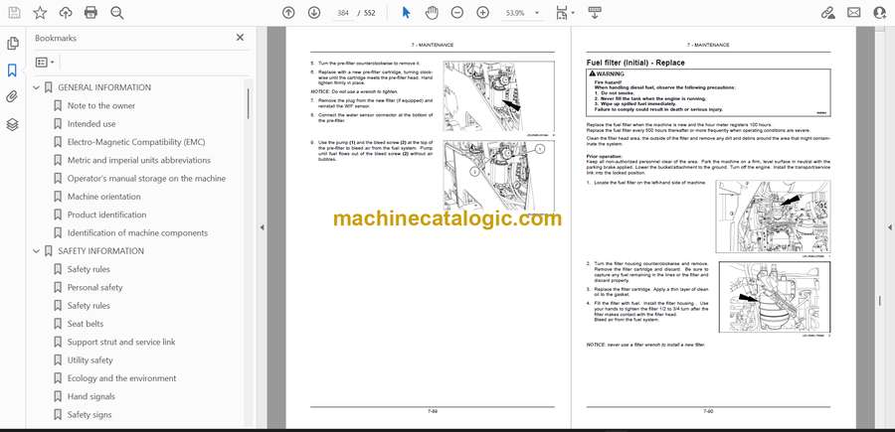The height and width of the screenshot is (432, 895).
Task: Click the document vertical scrollbar
Action: point(880,299)
